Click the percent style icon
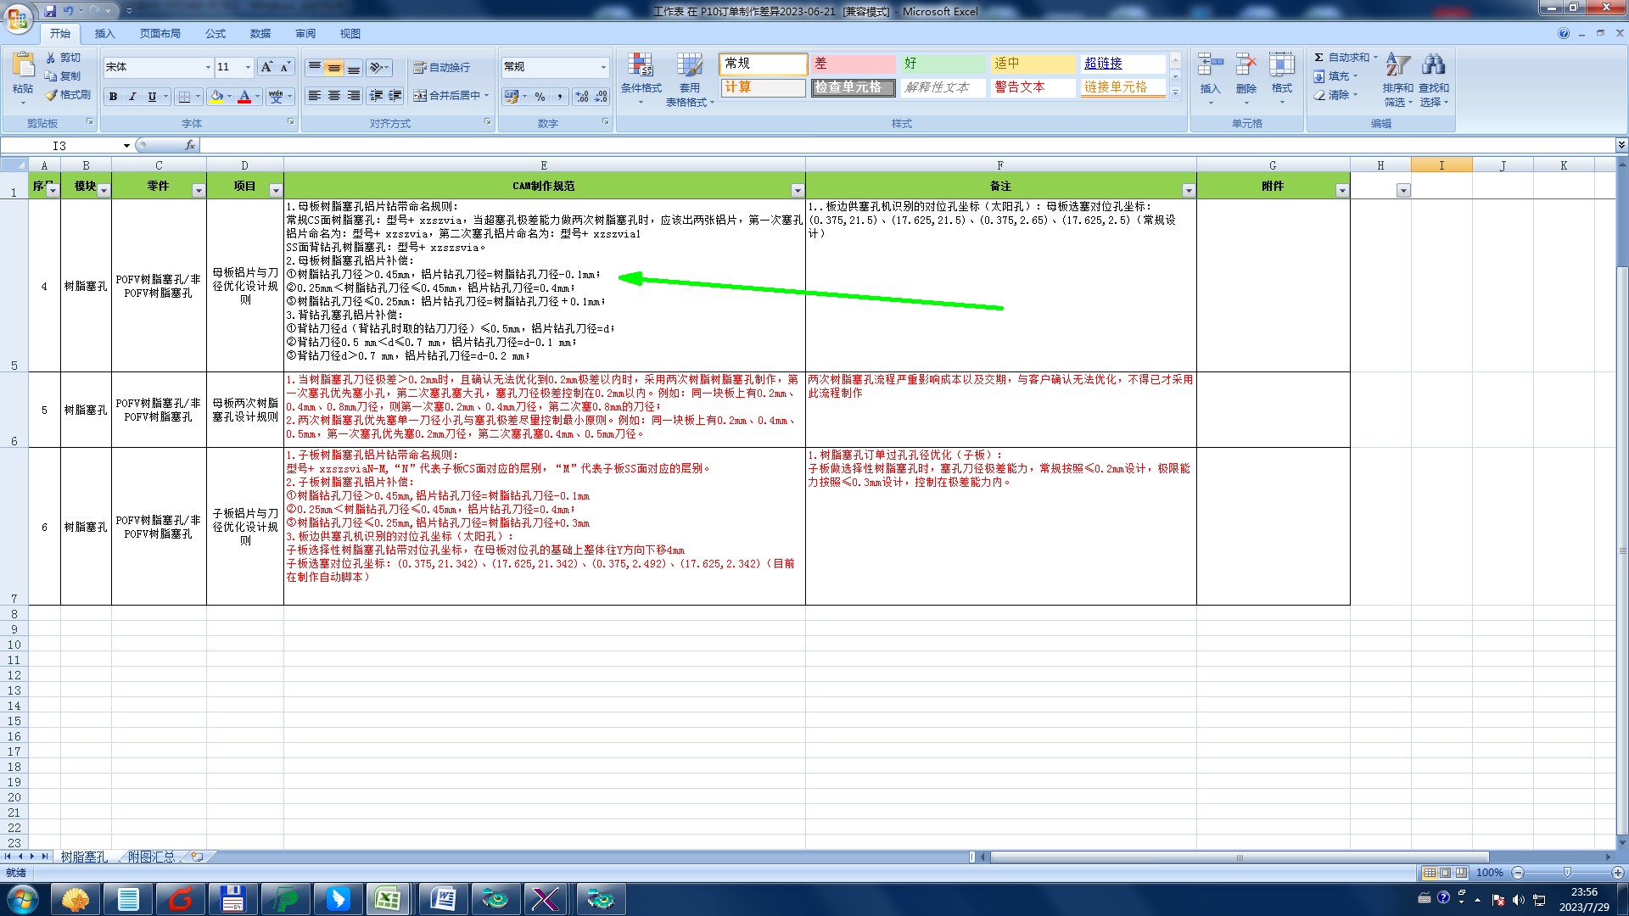The image size is (1629, 916). click(540, 97)
